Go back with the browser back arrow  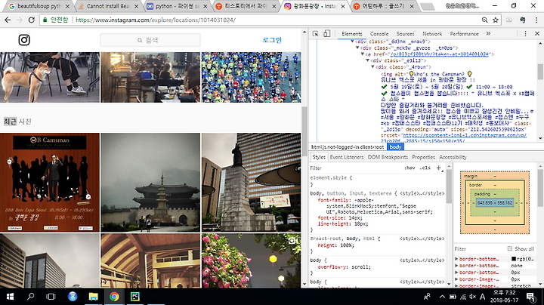(8, 20)
